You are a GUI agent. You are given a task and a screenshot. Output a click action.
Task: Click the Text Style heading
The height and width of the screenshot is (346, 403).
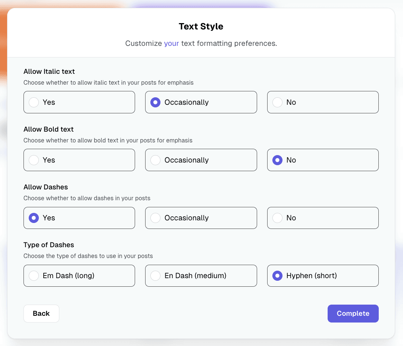tap(201, 26)
